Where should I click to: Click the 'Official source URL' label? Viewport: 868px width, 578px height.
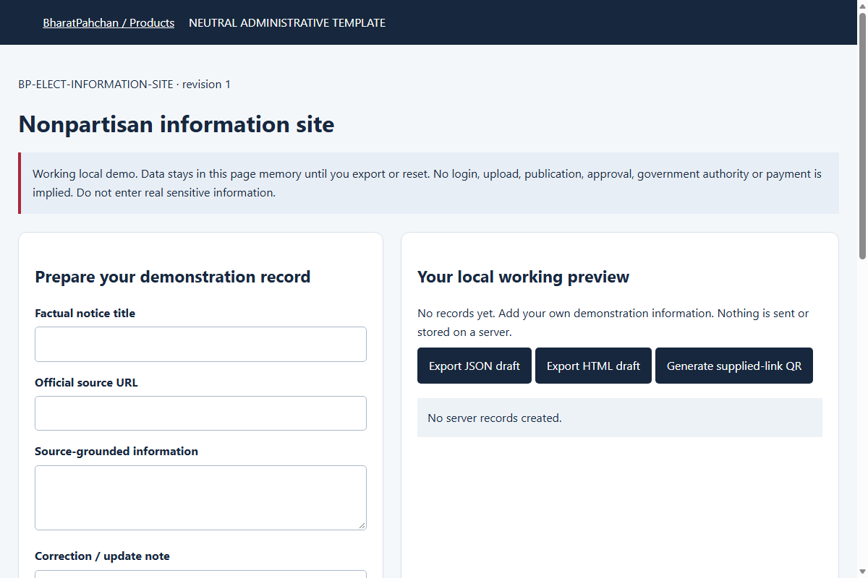coord(86,382)
